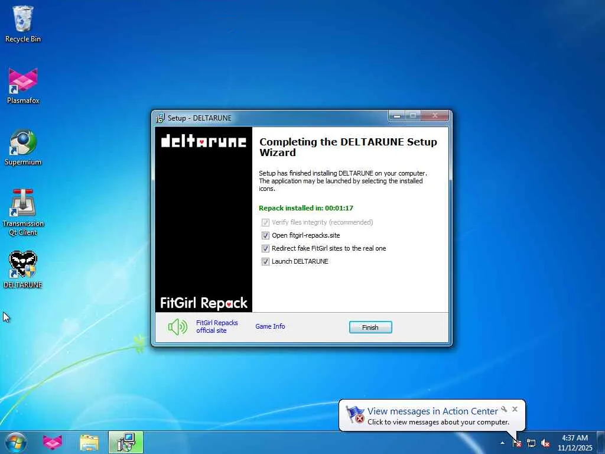Uncheck Redirect fake FitGirl sites option
Image resolution: width=605 pixels, height=454 pixels.
coord(265,249)
